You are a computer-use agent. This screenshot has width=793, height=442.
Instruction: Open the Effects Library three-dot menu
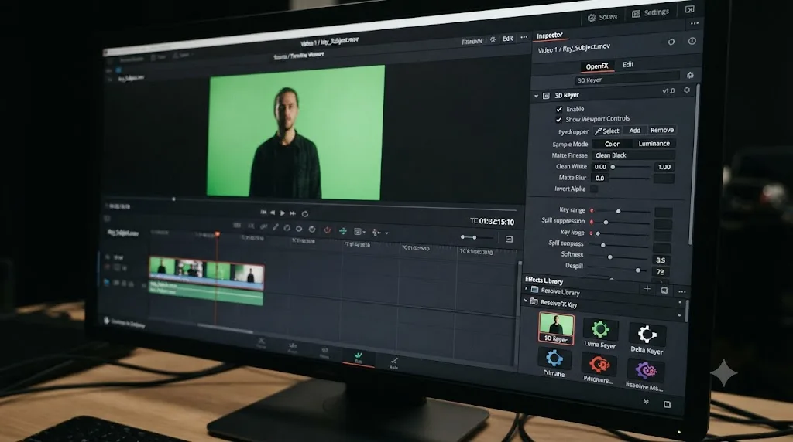[x=681, y=291]
